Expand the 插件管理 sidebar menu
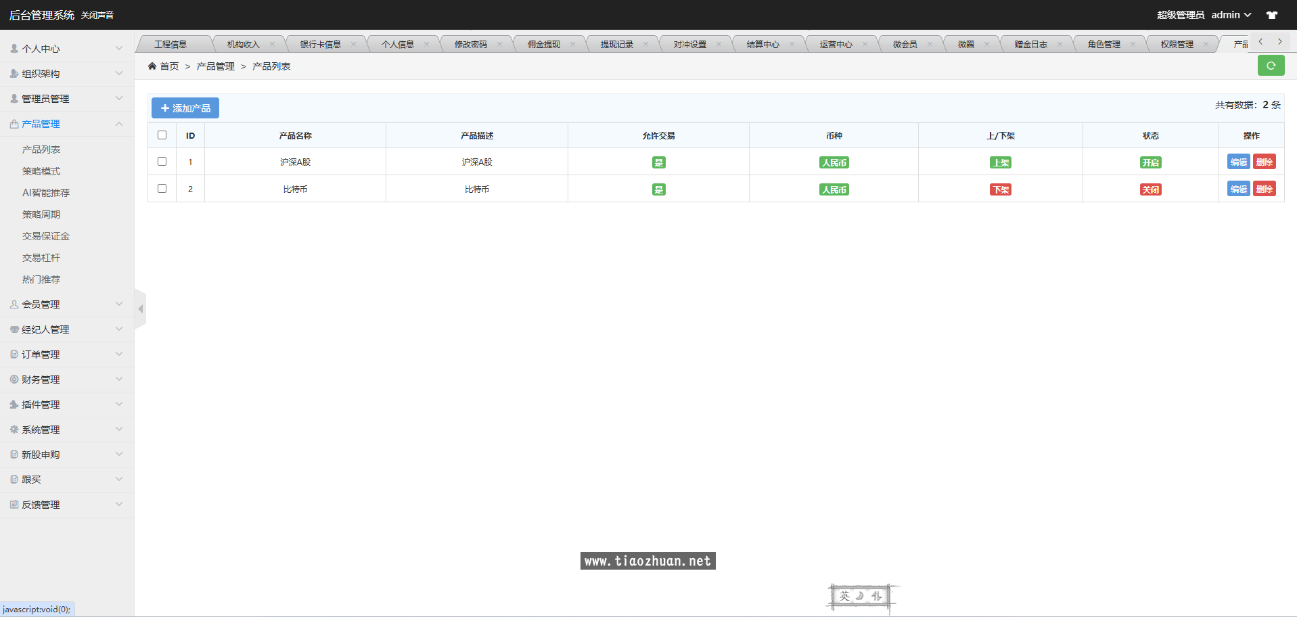Image resolution: width=1297 pixels, height=617 pixels. [x=67, y=405]
